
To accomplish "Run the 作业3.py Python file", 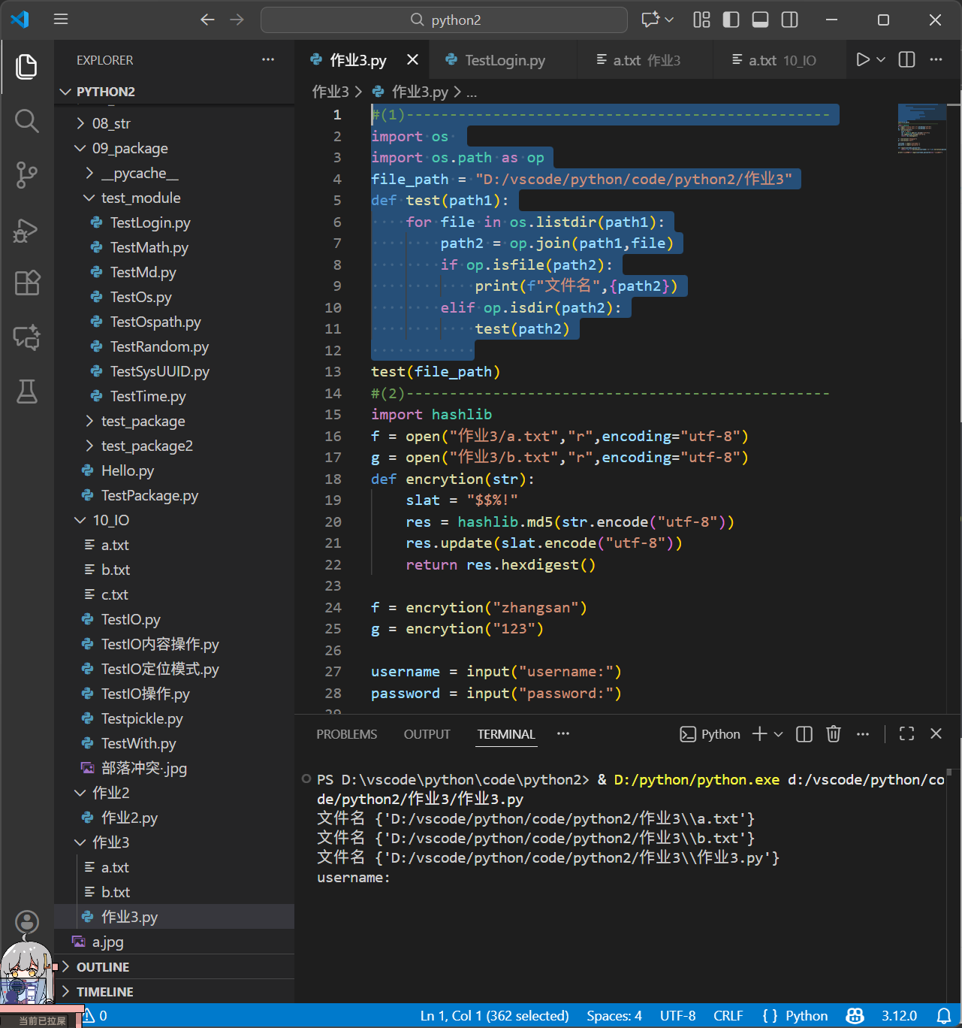I will click(862, 59).
